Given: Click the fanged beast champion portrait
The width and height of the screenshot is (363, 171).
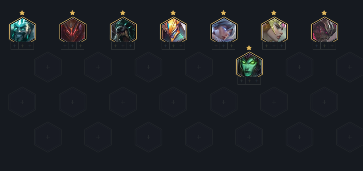Looking at the screenshot, I should tap(123, 30).
